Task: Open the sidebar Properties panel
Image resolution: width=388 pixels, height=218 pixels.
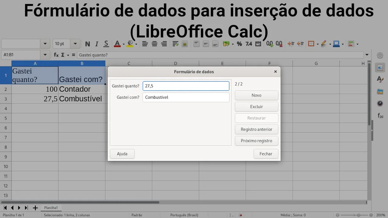Action: click(380, 67)
